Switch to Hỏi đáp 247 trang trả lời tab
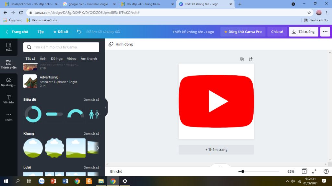 click(147, 4)
